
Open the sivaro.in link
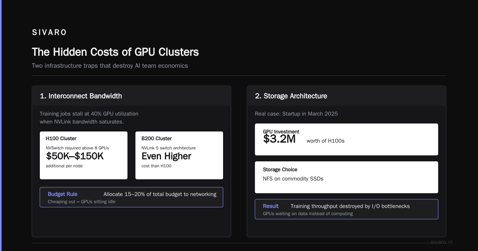(441, 242)
